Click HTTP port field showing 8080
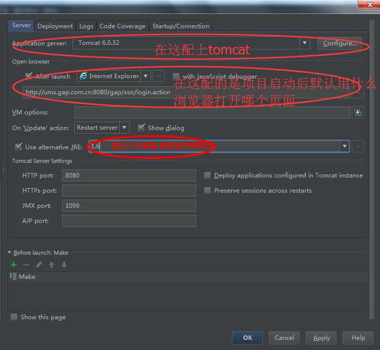This screenshot has height=350, width=380. pyautogui.click(x=129, y=176)
